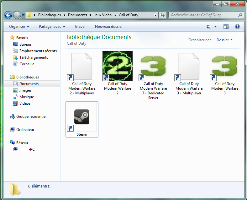The image size is (247, 200).
Task: Click the Réseau network icon
Action: [12, 142]
